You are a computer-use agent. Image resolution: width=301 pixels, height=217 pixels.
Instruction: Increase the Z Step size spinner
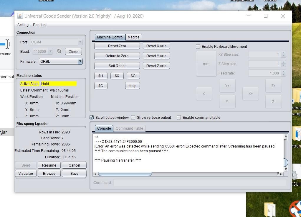point(284,62)
